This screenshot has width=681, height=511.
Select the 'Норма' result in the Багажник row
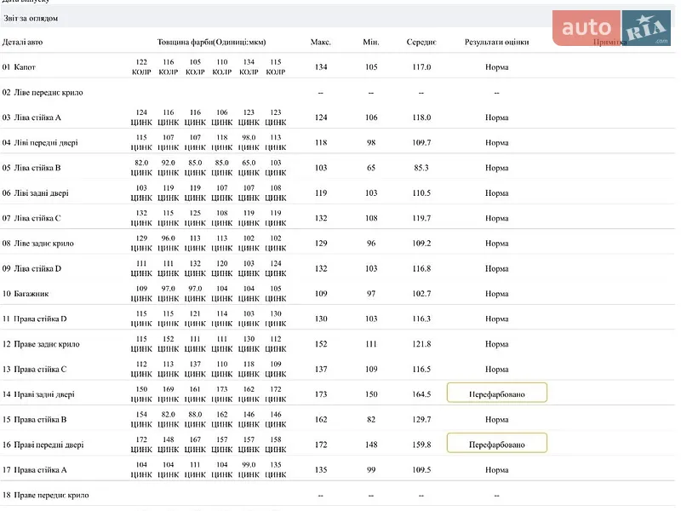[x=497, y=294]
